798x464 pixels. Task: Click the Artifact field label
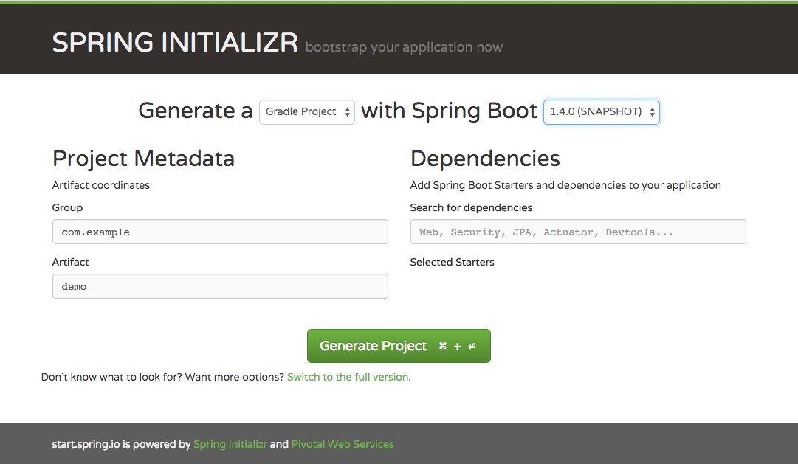tap(70, 262)
